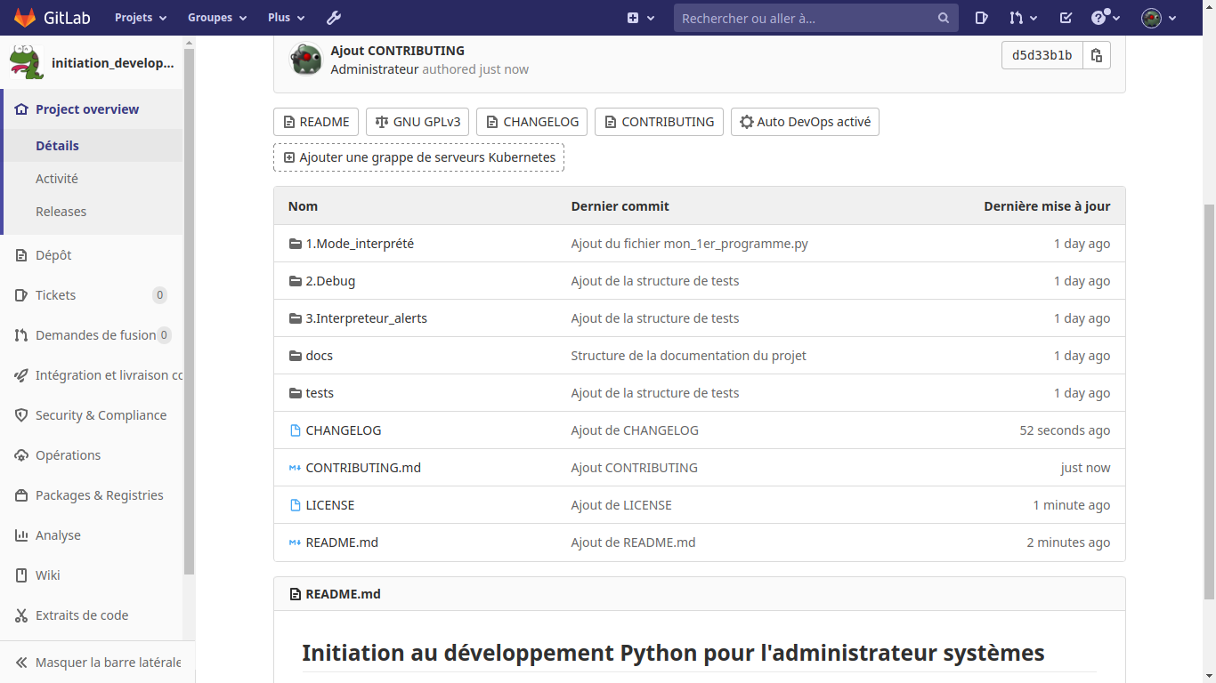Screen dimensions: 1216x683
Task: Open the admin area wrench icon
Action: tap(334, 18)
